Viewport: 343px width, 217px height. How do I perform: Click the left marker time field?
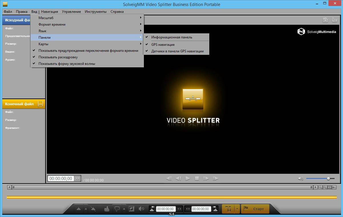(x=166, y=209)
